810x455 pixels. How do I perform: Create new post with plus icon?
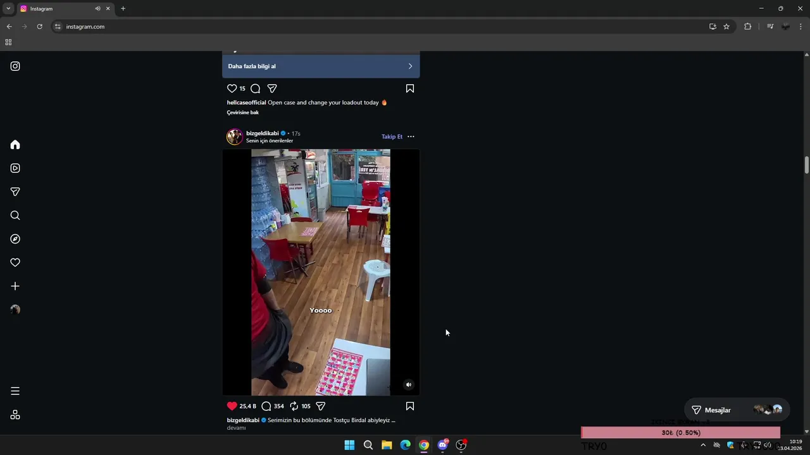point(15,286)
